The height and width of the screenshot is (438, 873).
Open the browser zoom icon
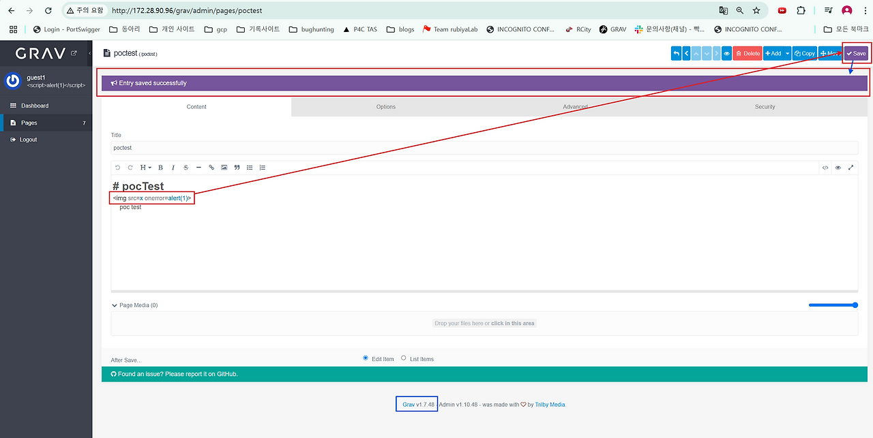click(740, 11)
